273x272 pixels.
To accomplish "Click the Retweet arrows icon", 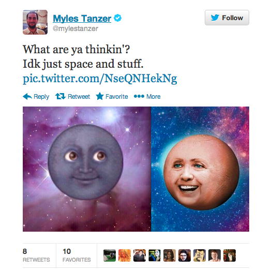I will pos(60,96).
